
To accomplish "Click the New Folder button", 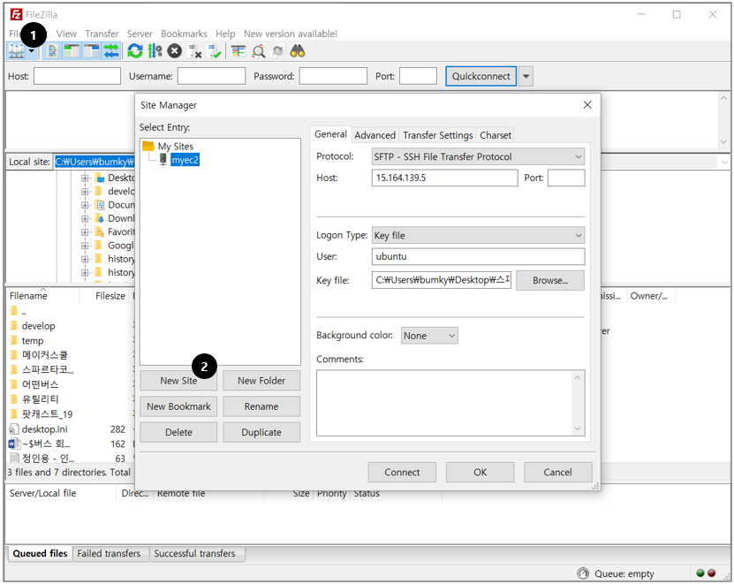I will click(x=261, y=380).
